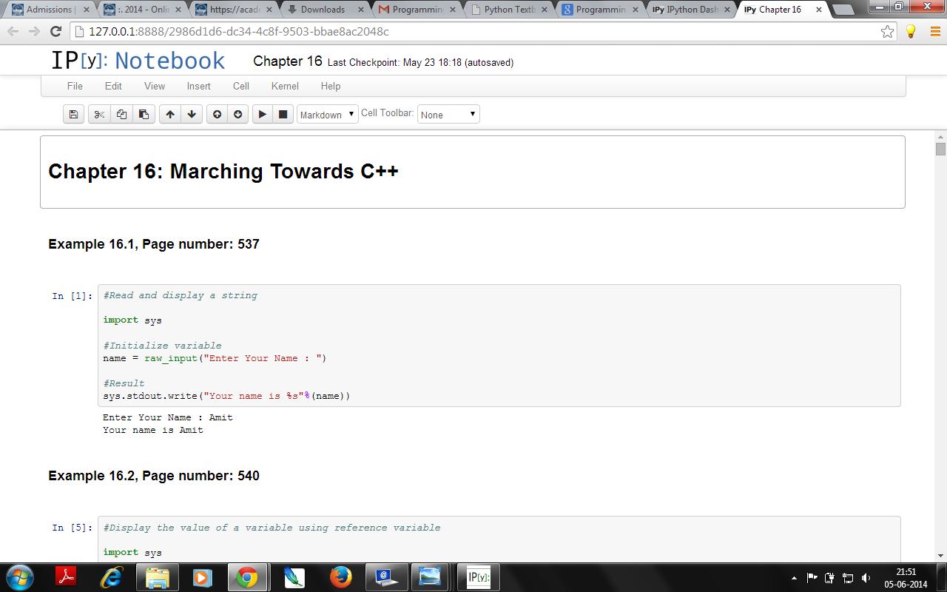The image size is (947, 592).
Task: Open the Kernel menu
Action: pyautogui.click(x=285, y=86)
